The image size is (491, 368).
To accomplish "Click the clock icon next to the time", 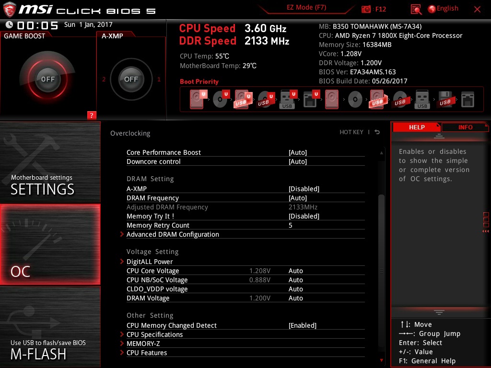I will pyautogui.click(x=10, y=25).
